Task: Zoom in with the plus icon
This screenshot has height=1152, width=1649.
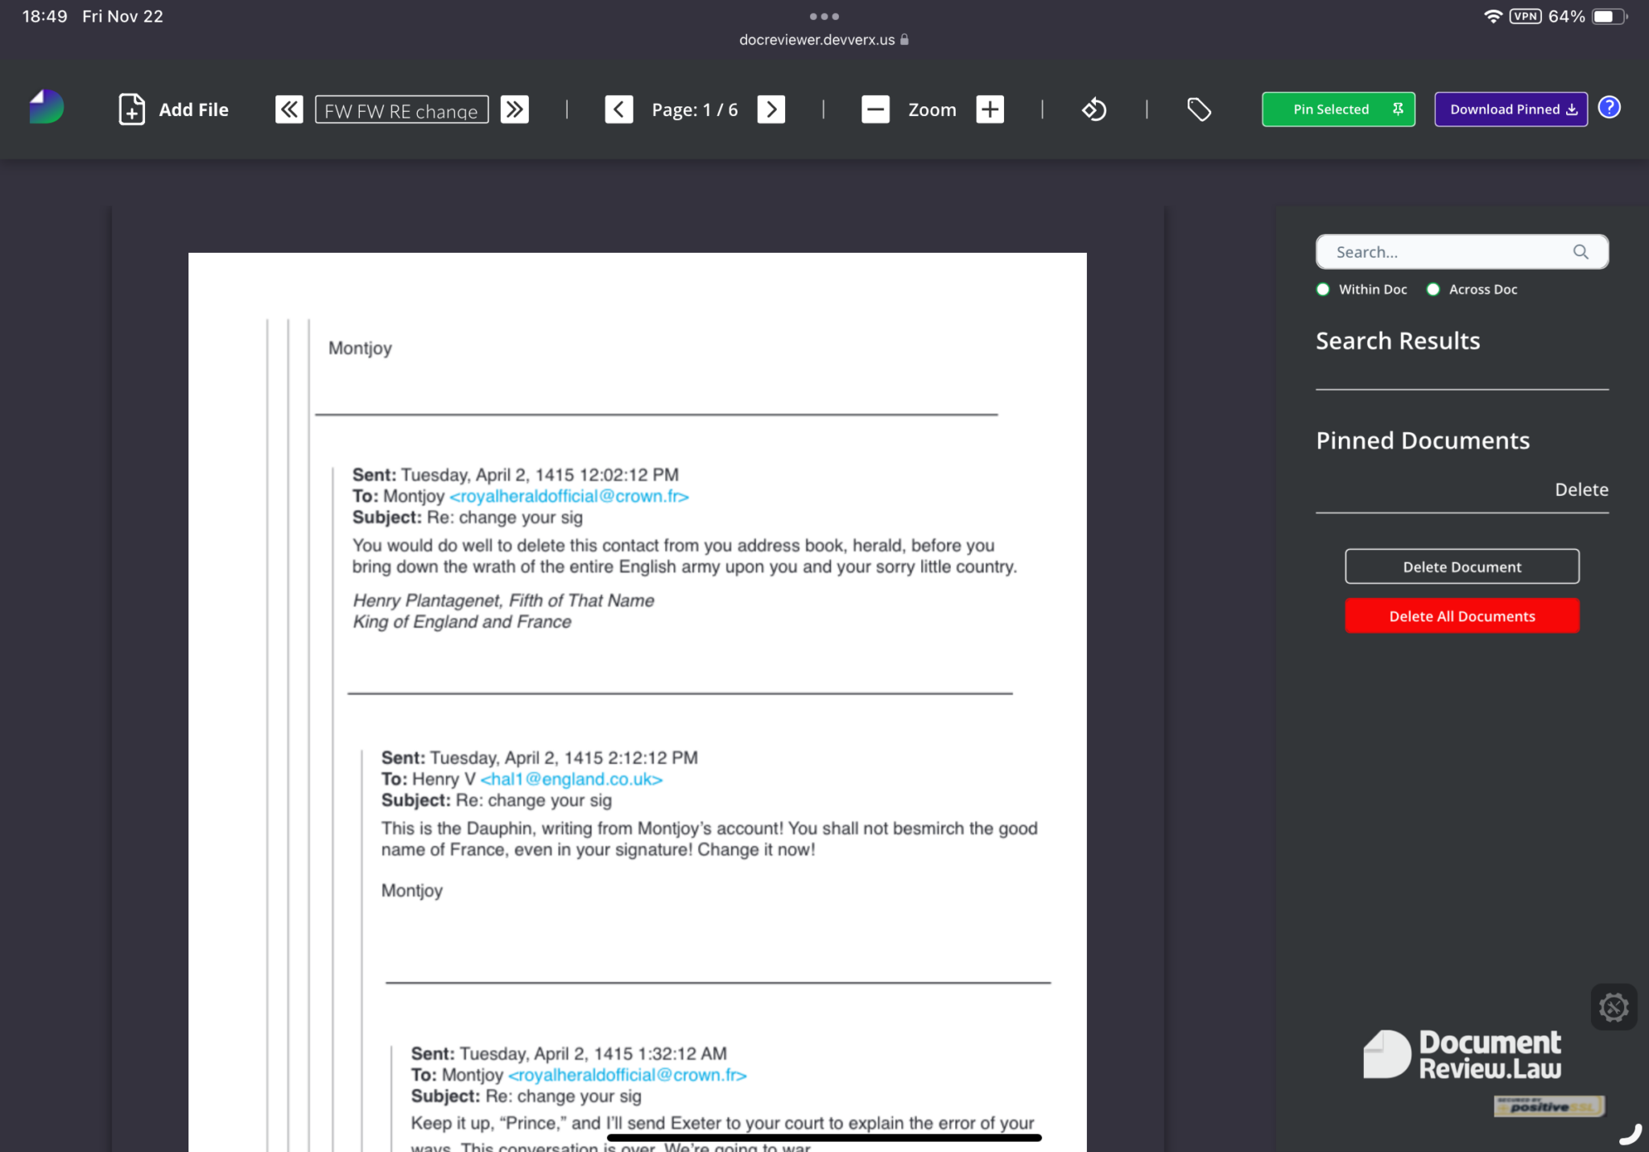Action: (990, 109)
